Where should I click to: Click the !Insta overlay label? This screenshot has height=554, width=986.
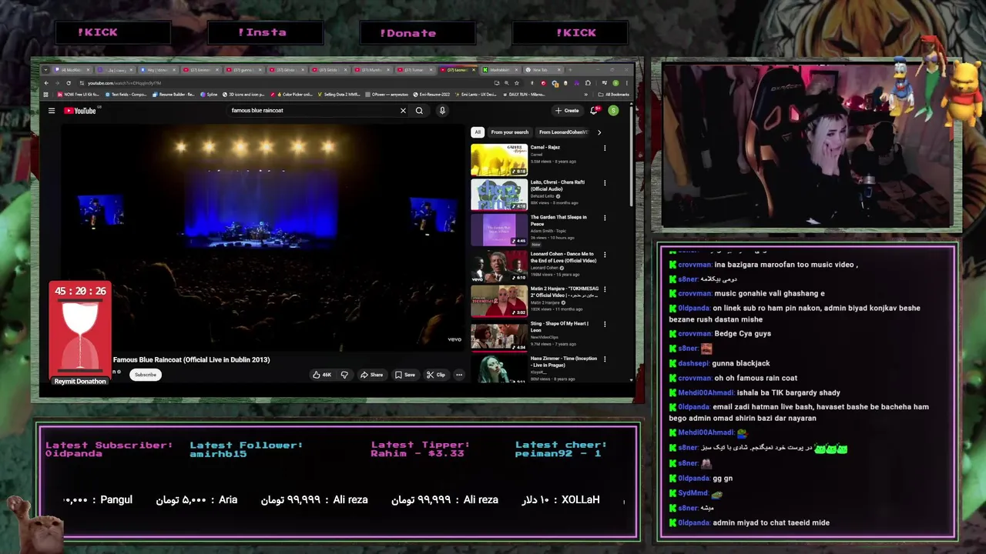click(262, 32)
